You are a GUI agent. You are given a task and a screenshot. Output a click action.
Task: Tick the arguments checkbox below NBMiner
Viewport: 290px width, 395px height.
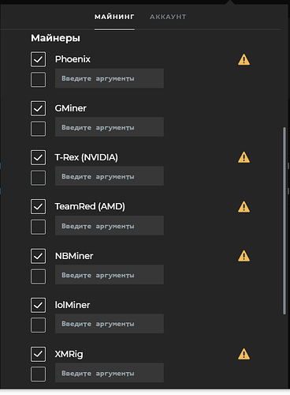coord(38,276)
